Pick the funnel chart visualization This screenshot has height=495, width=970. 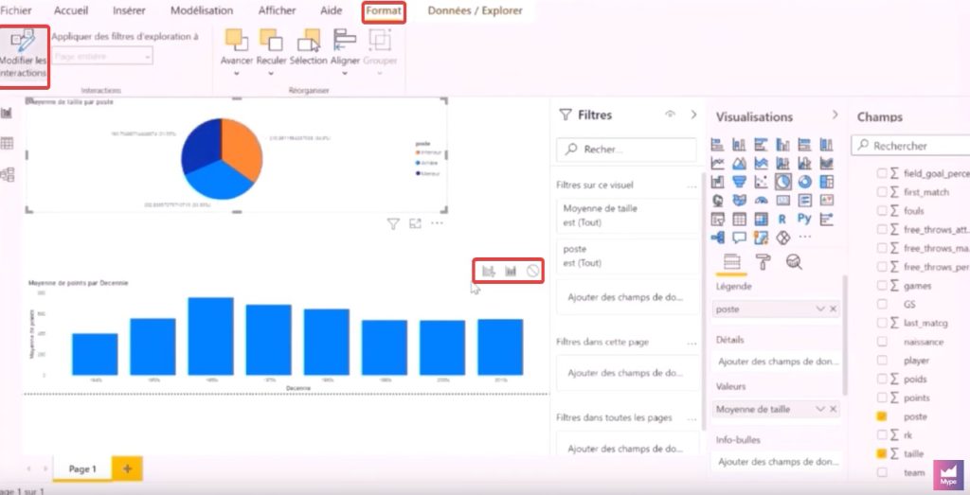tap(739, 182)
